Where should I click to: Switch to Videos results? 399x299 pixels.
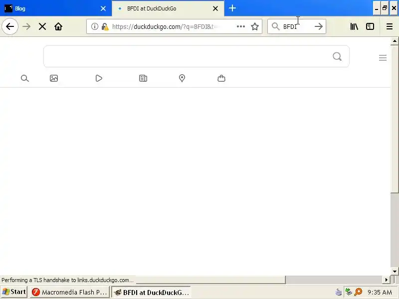pyautogui.click(x=99, y=78)
